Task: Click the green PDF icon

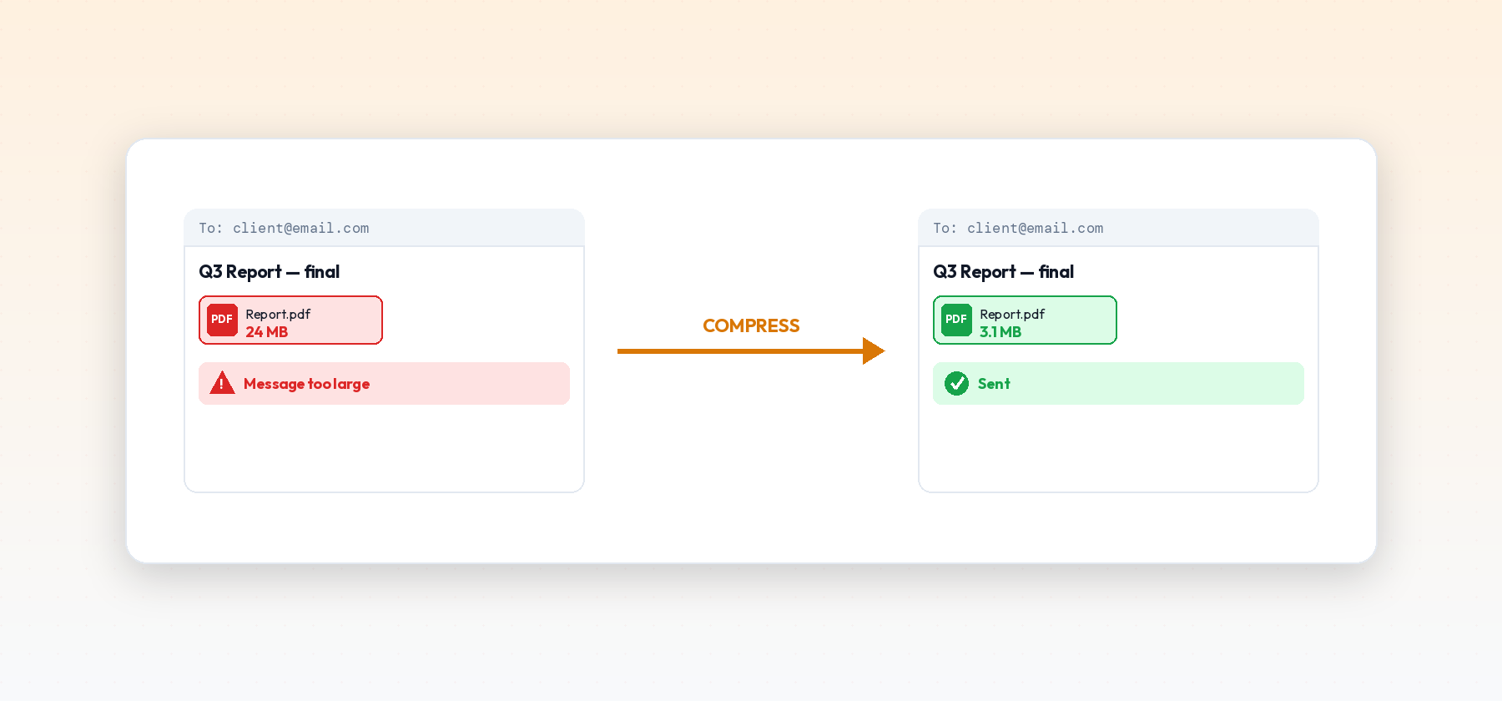Action: [956, 320]
